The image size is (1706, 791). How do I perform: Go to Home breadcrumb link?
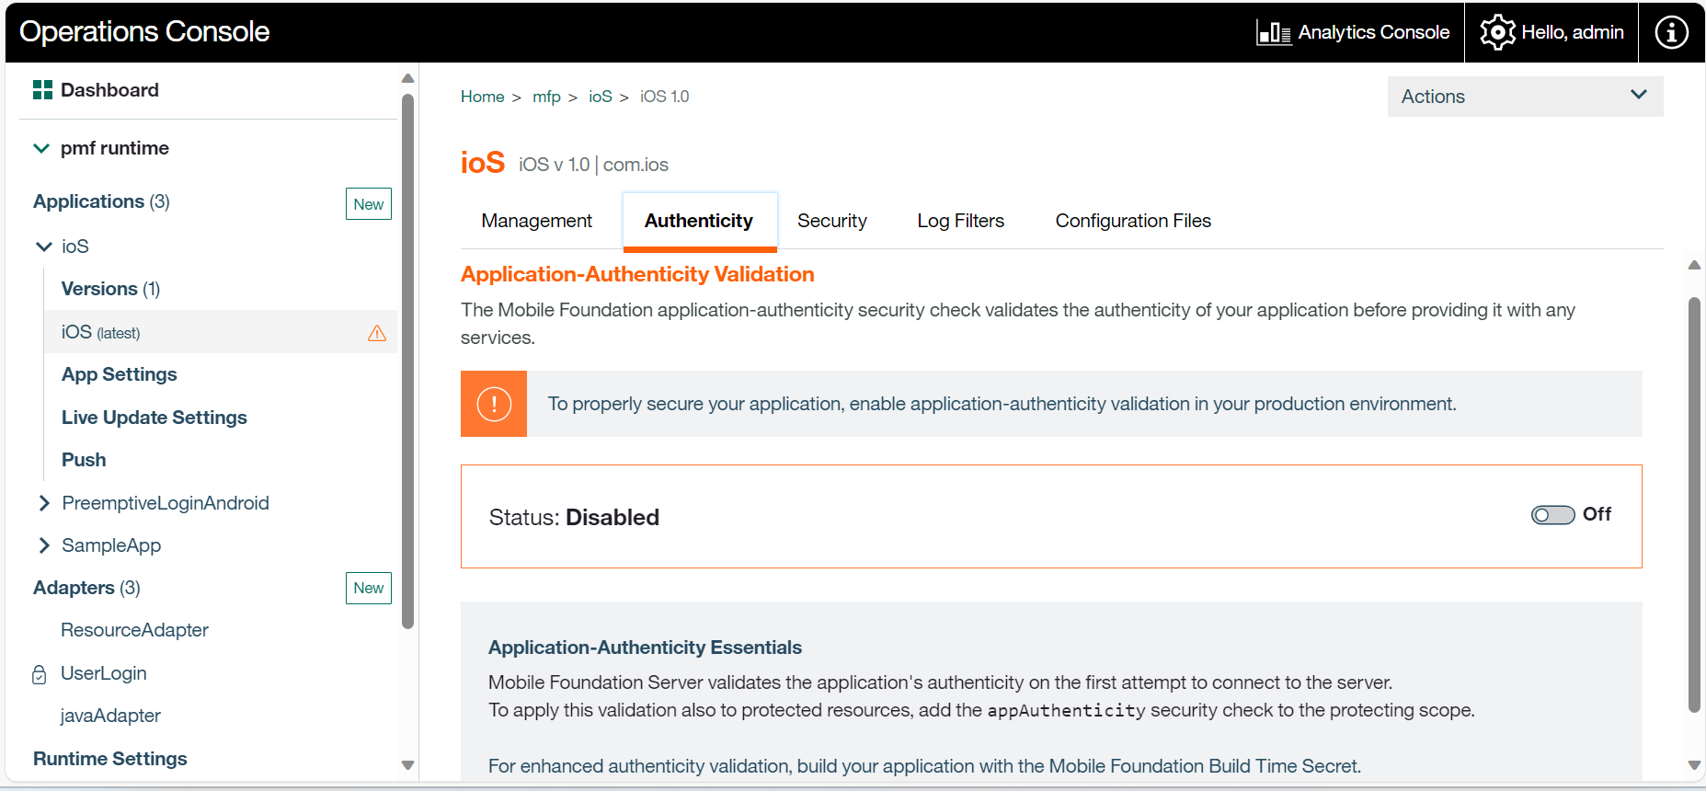482,97
